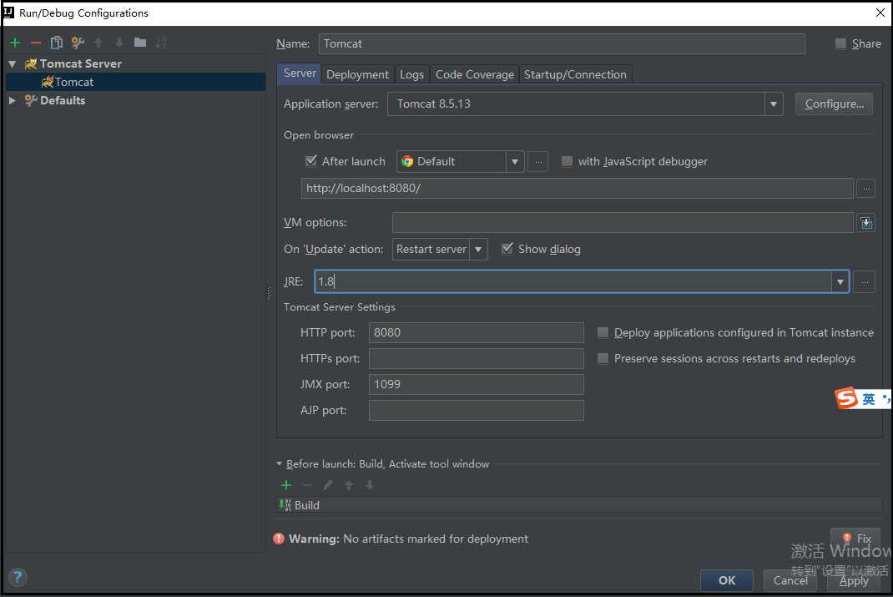The height and width of the screenshot is (597, 893).
Task: Edit before launch task pencil icon
Action: [x=327, y=485]
